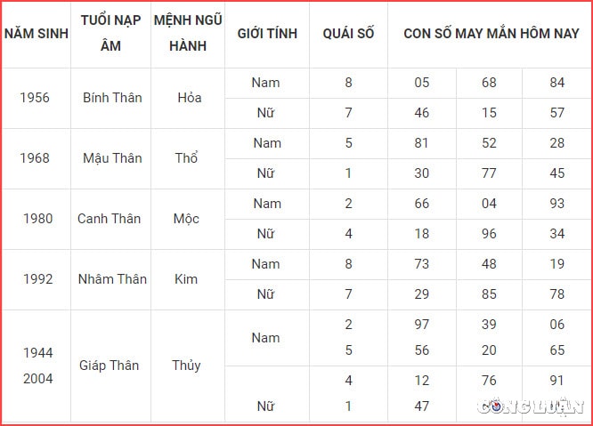The image size is (593, 426).
Task: Select lucky number 05 for 1956 Nam
Action: 422,83
